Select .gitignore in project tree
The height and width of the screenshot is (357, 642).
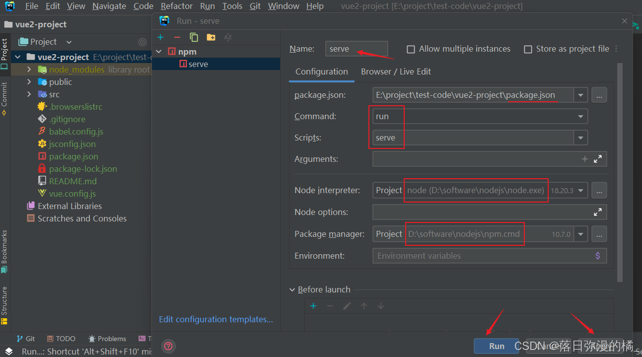[x=67, y=119]
